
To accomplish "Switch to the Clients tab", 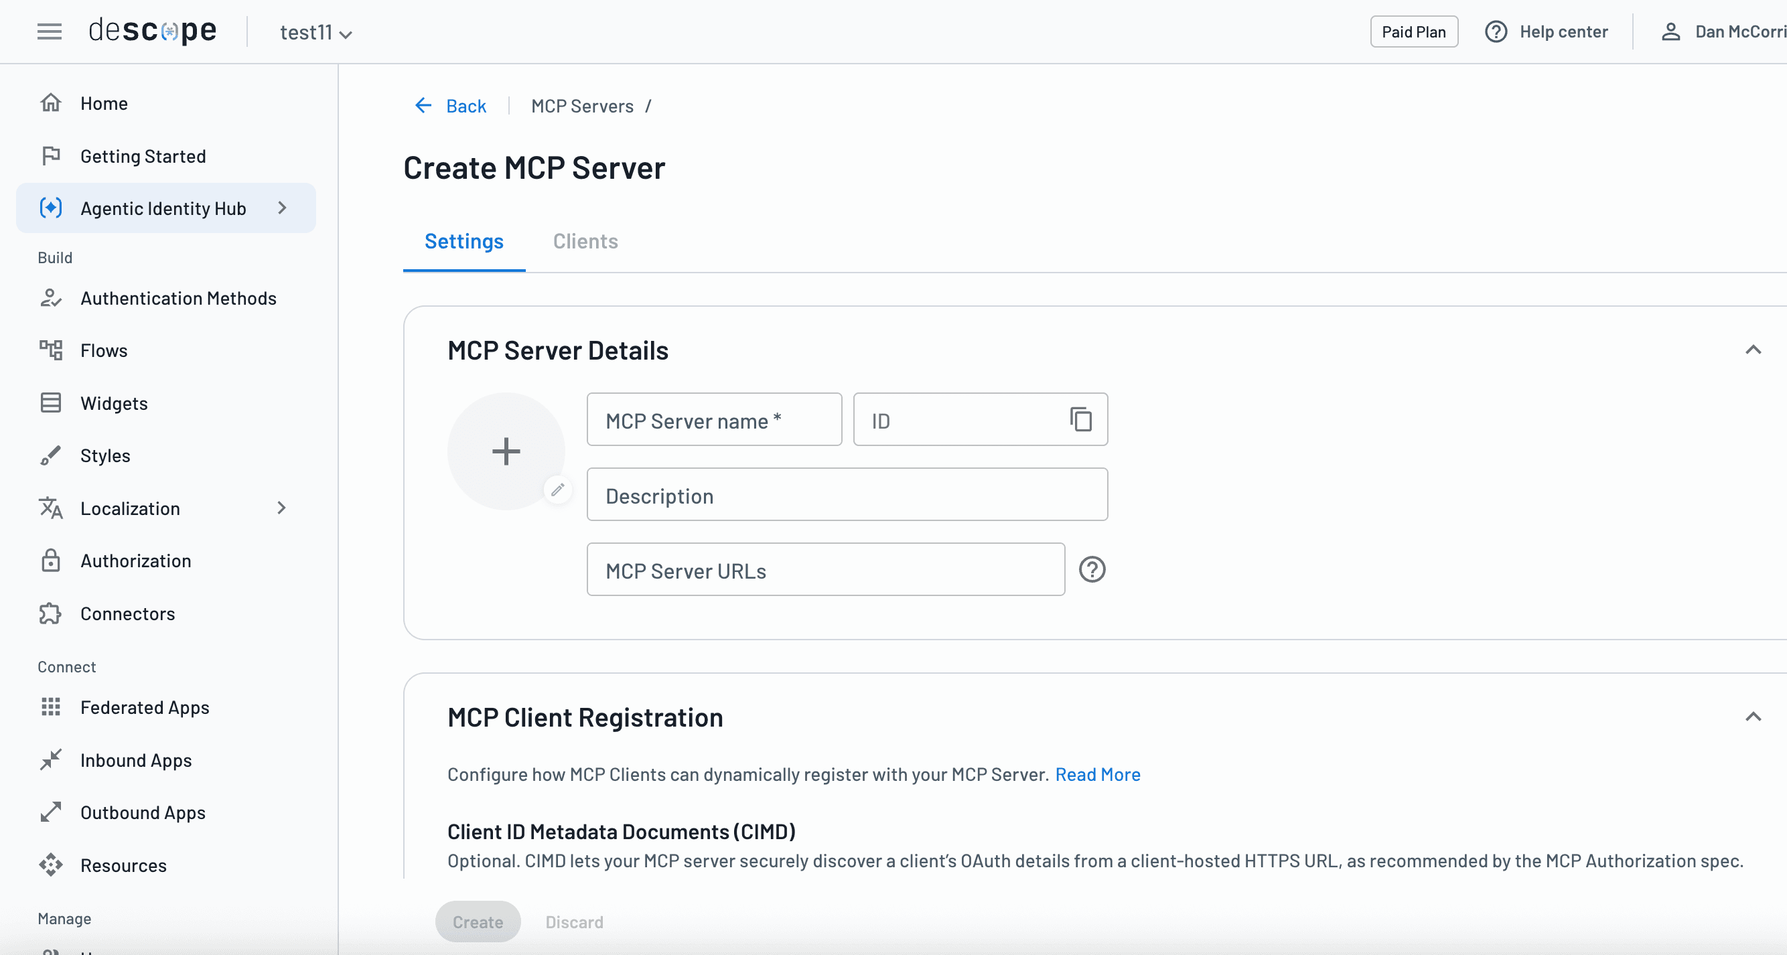I will pos(585,241).
